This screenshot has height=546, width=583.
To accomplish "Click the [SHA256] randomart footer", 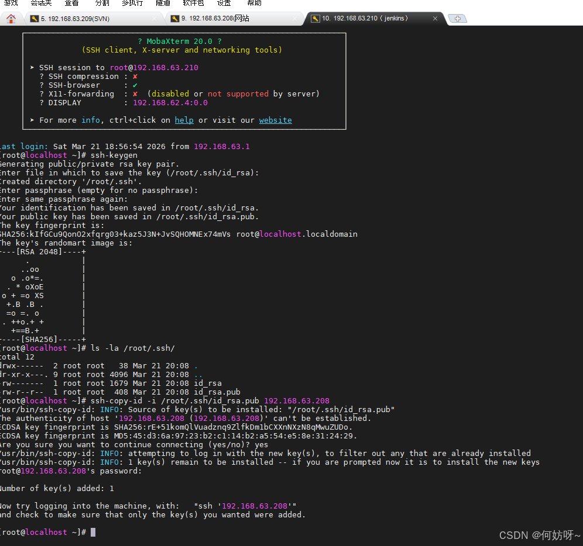I will pos(39,340).
